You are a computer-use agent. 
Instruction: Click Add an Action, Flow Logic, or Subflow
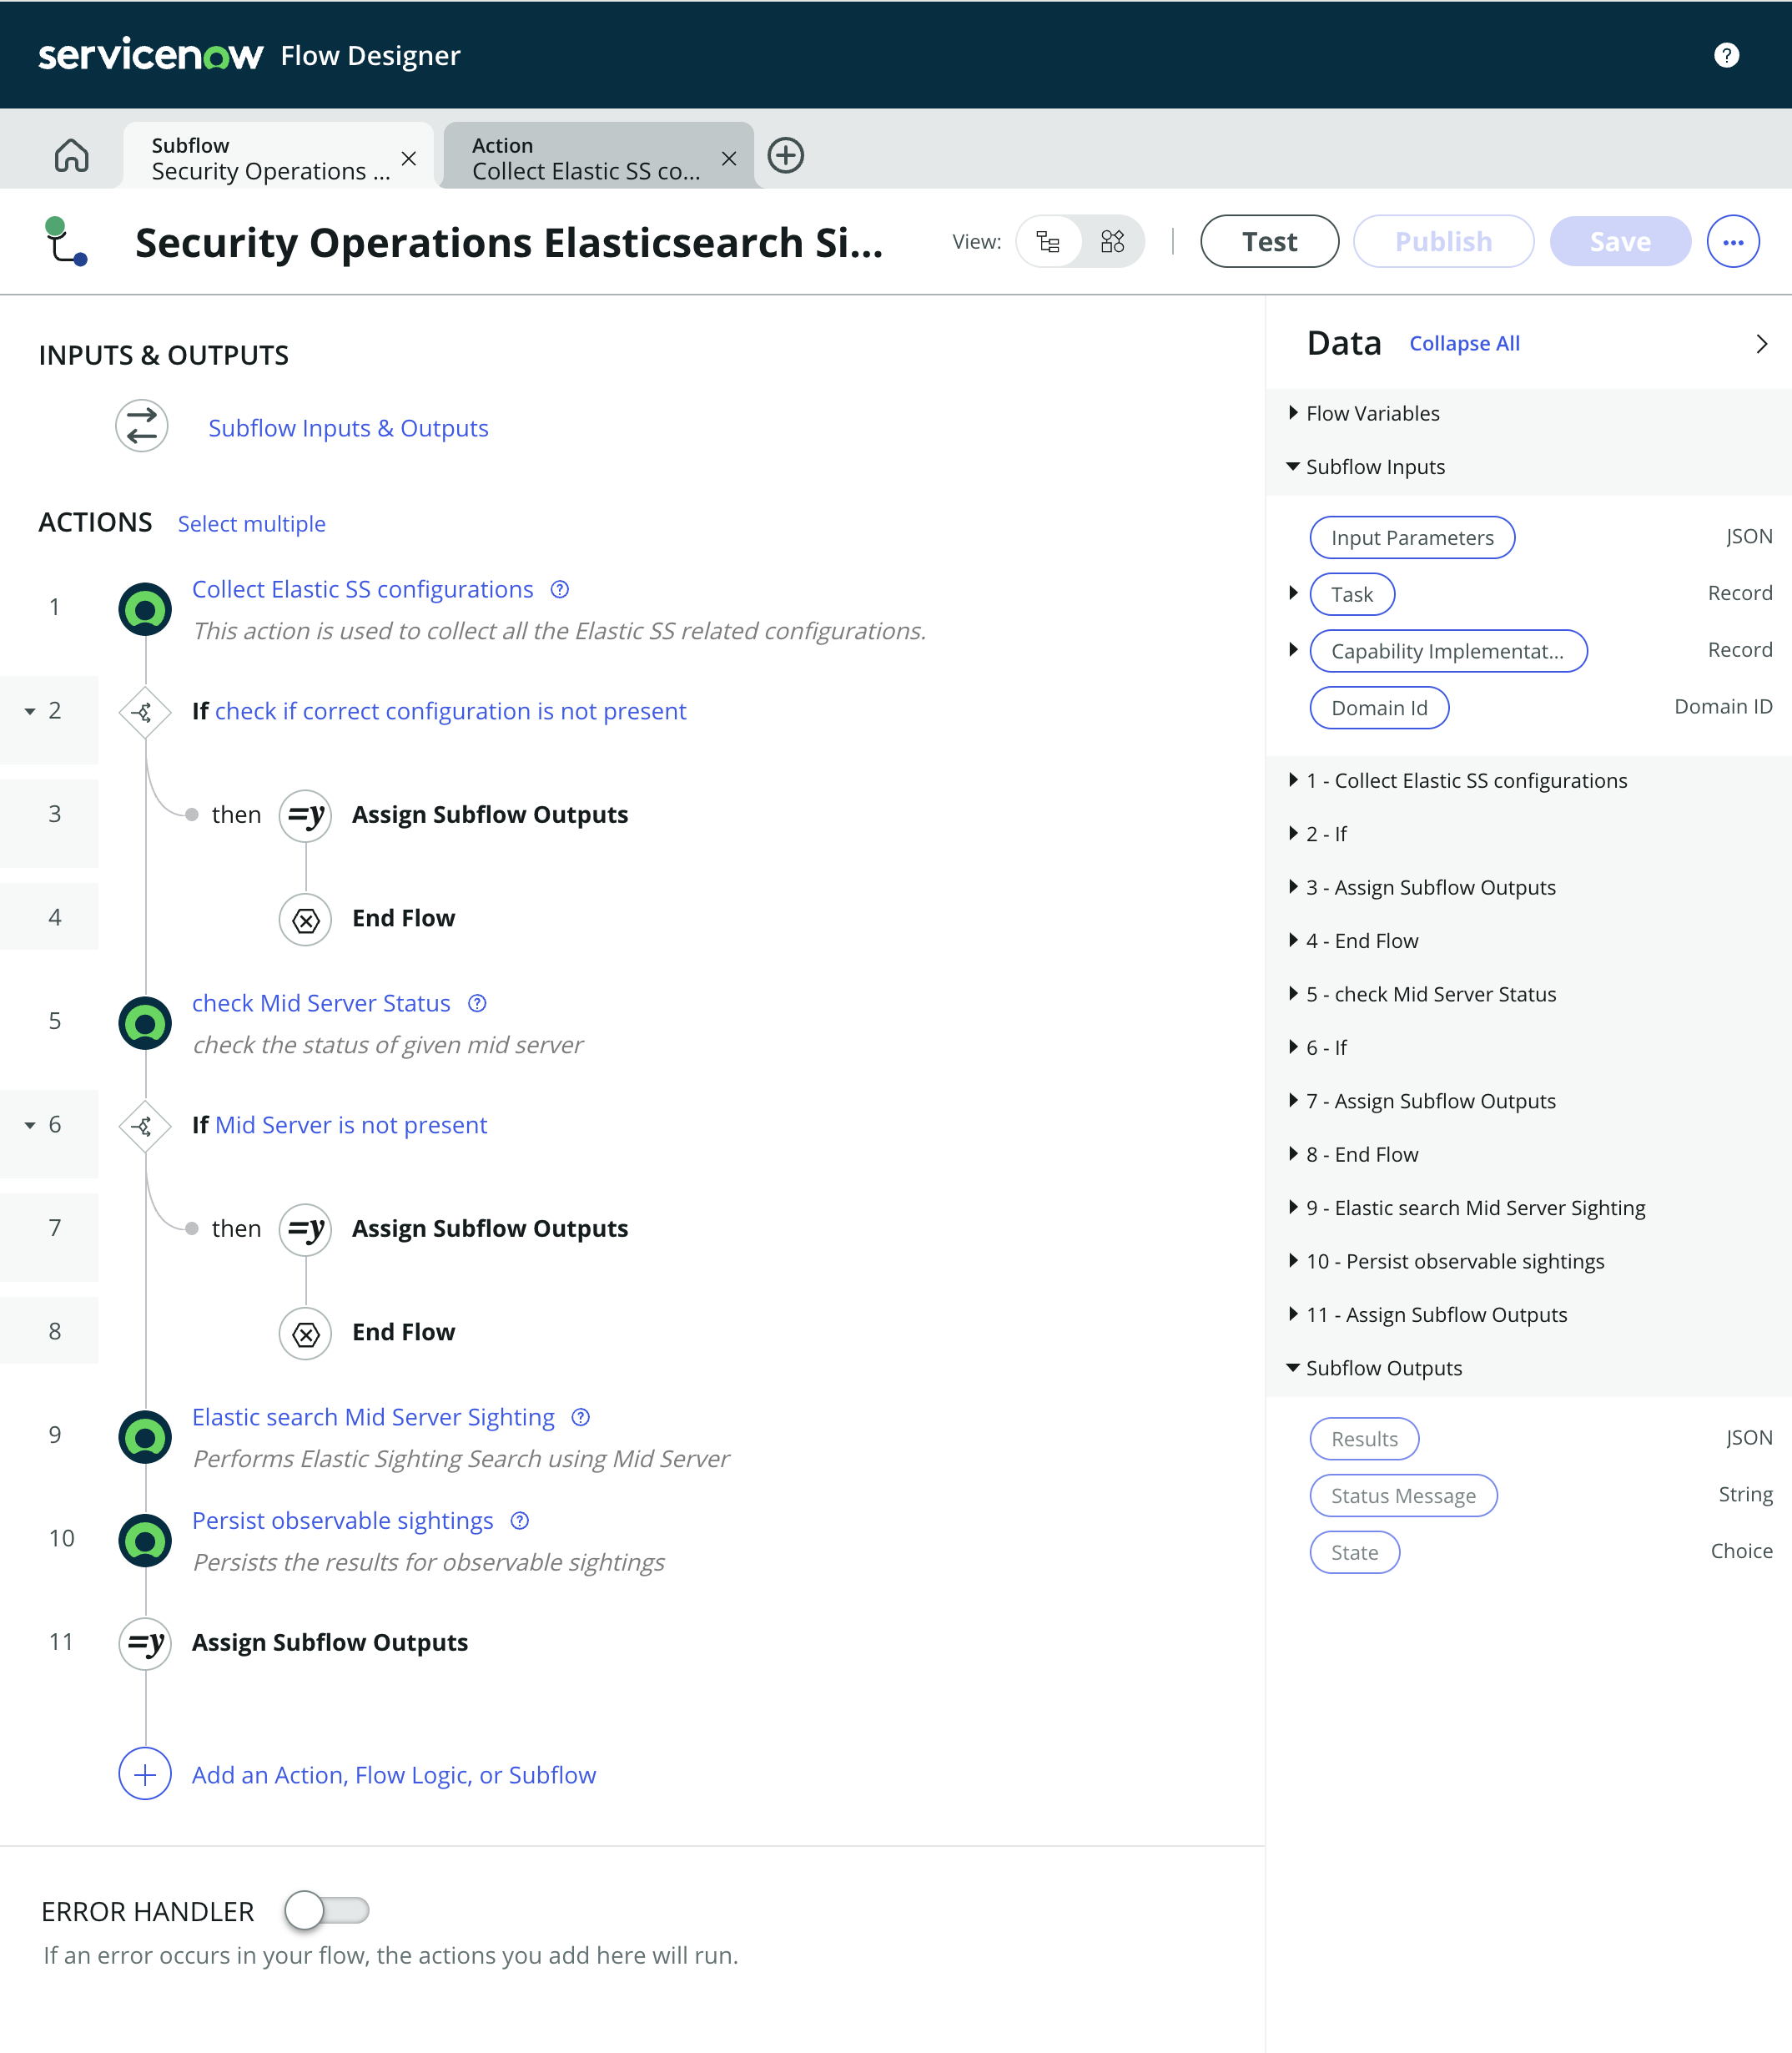tap(394, 1775)
